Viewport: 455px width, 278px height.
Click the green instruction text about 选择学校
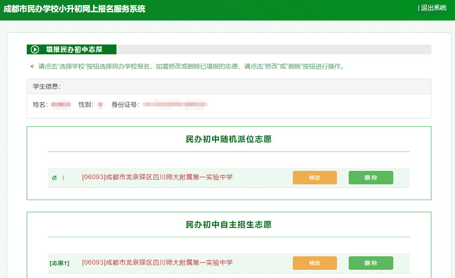point(192,67)
